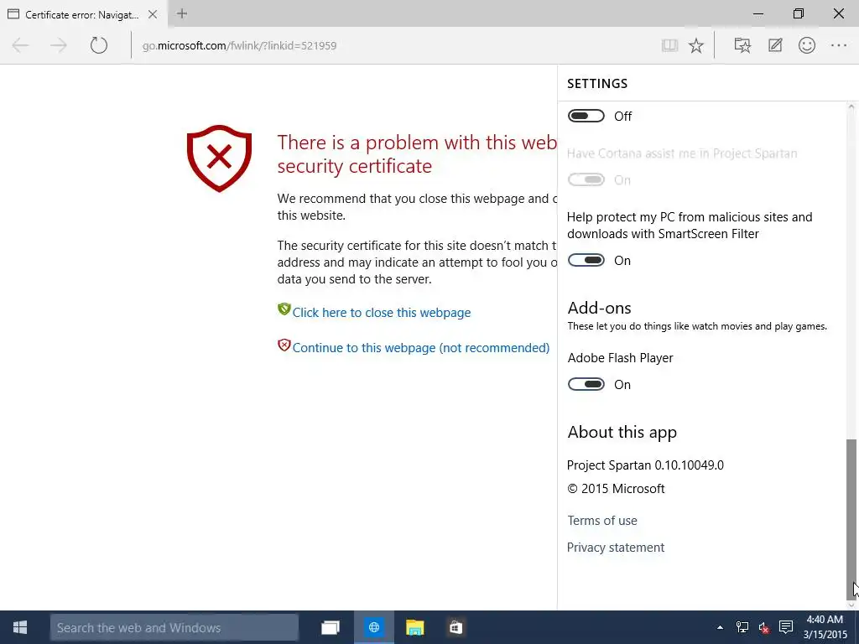The image size is (859, 644).
Task: Open a new tab with plus button
Action: click(182, 14)
